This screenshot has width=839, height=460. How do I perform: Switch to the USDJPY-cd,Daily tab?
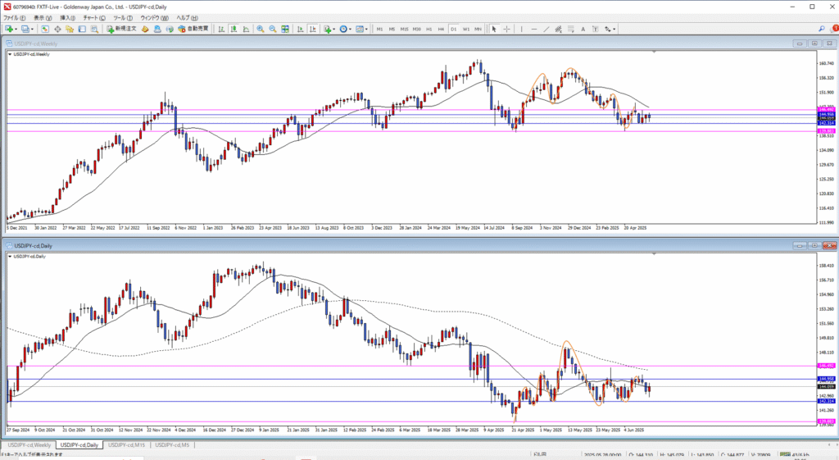coord(79,445)
